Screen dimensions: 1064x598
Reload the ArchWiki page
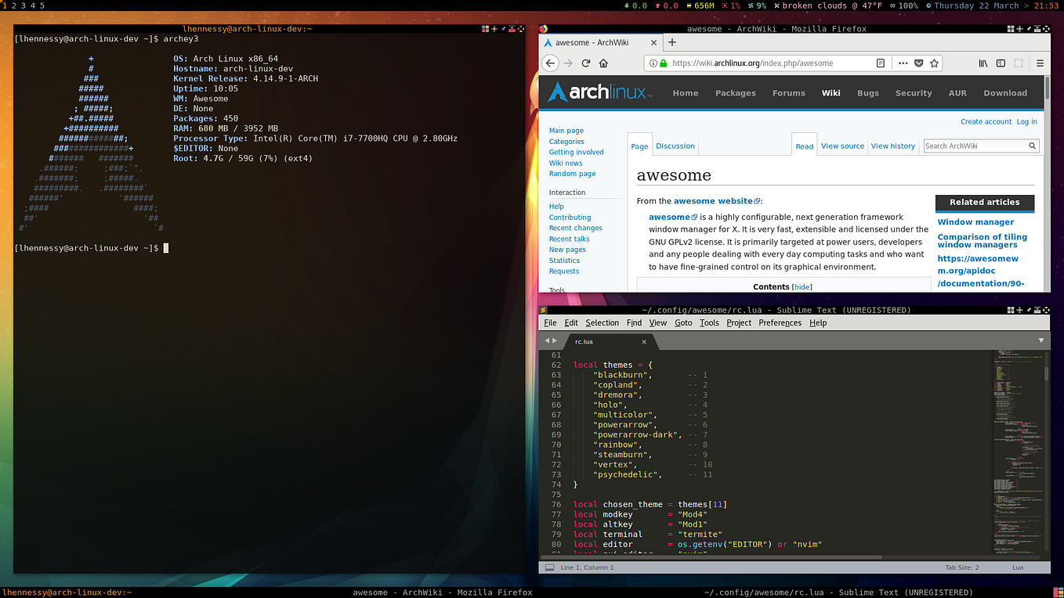click(x=586, y=63)
